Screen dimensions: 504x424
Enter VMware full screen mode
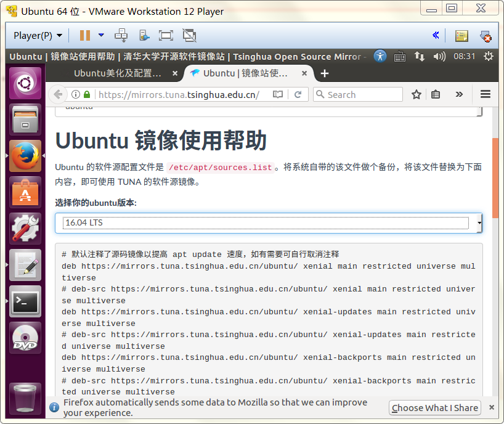pyautogui.click(x=166, y=35)
